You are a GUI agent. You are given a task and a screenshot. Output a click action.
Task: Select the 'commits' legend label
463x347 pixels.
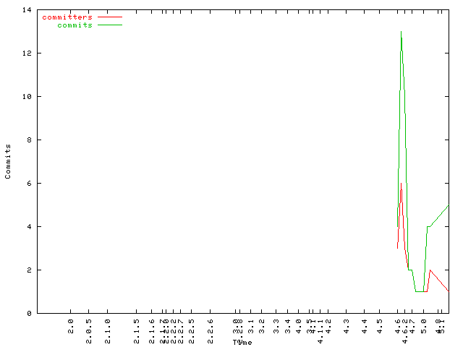click(75, 25)
